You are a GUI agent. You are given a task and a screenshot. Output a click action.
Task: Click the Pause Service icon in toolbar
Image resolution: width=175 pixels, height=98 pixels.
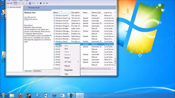coord(44,3)
